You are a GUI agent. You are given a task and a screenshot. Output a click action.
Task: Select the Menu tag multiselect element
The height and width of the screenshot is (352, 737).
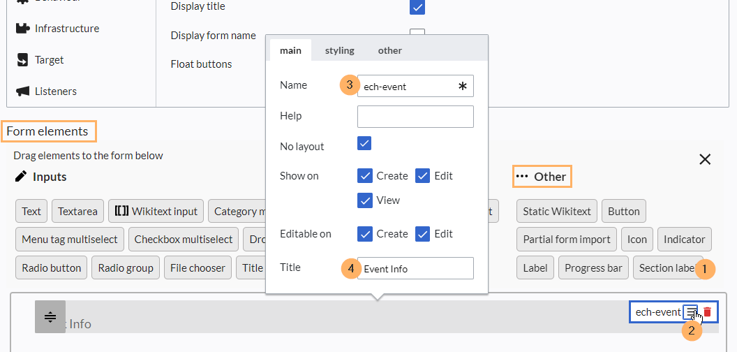[x=70, y=240]
